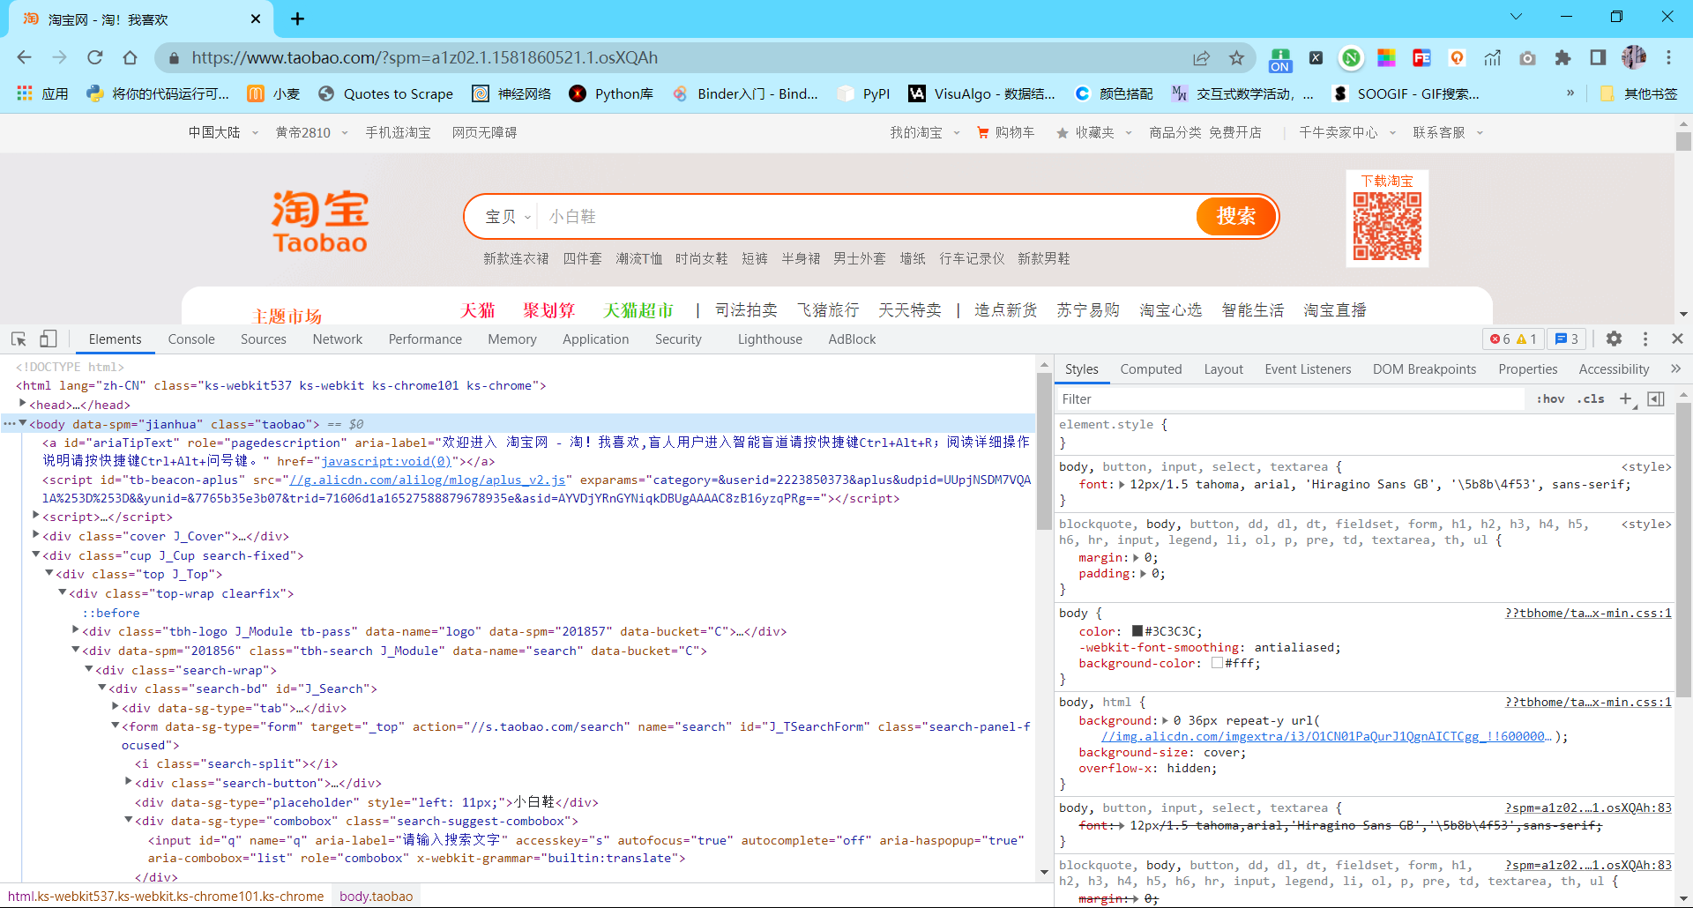The width and height of the screenshot is (1693, 908).
Task: Share this page using the share icon
Action: [x=1201, y=58]
